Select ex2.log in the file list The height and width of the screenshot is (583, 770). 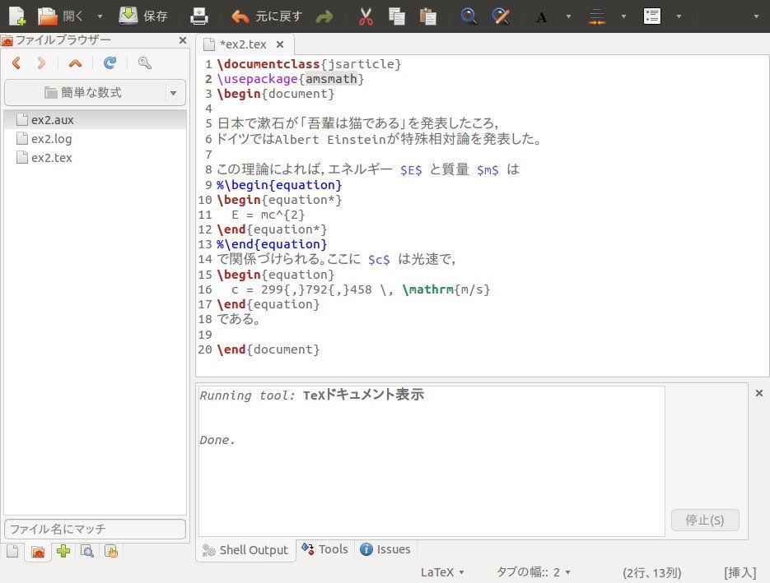pos(95,139)
